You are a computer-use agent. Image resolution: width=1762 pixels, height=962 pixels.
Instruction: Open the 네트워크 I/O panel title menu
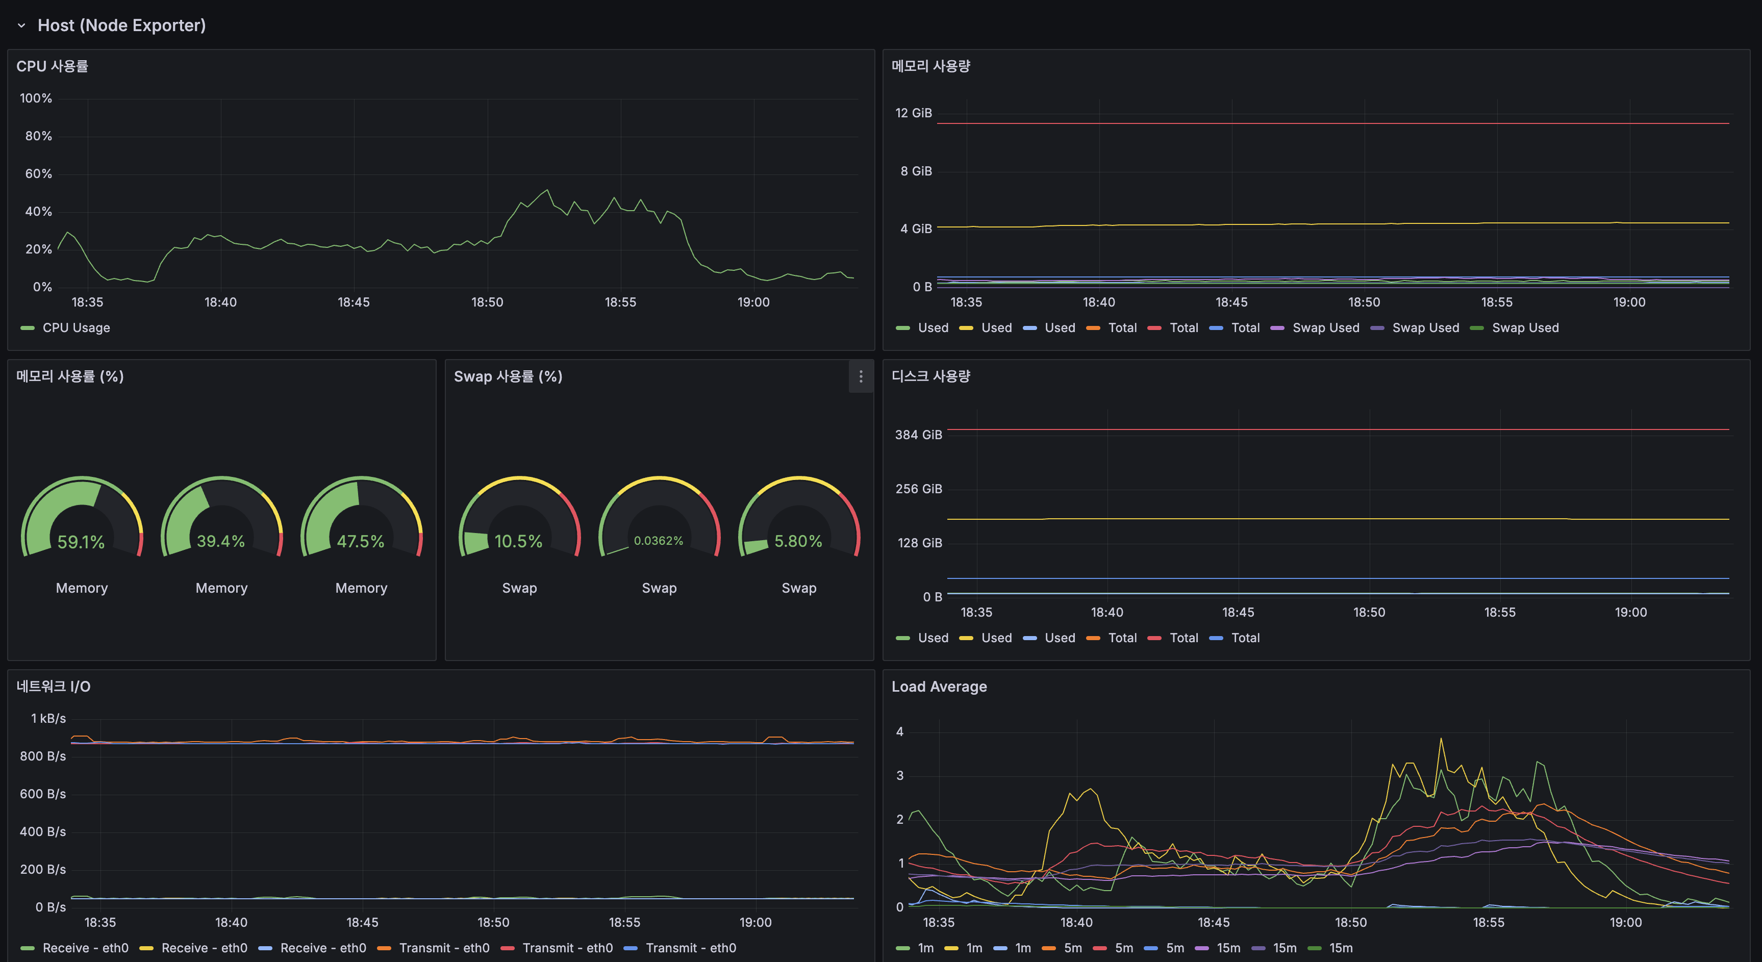point(54,687)
